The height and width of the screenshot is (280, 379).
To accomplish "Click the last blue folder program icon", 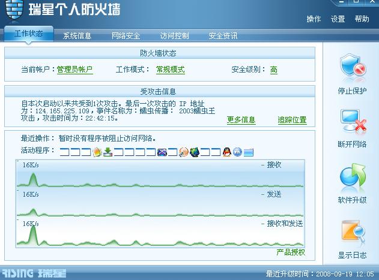I will pyautogui.click(x=249, y=152).
